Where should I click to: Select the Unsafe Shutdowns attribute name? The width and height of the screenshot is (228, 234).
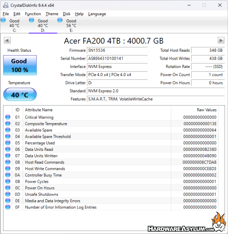pyautogui.click(x=41, y=194)
